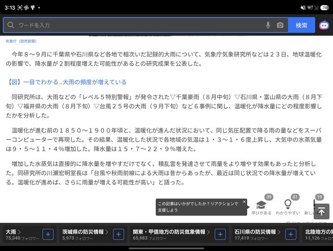Tap the scroll-to-top arrow button
The width and height of the screenshot is (333, 251).
coord(322,212)
